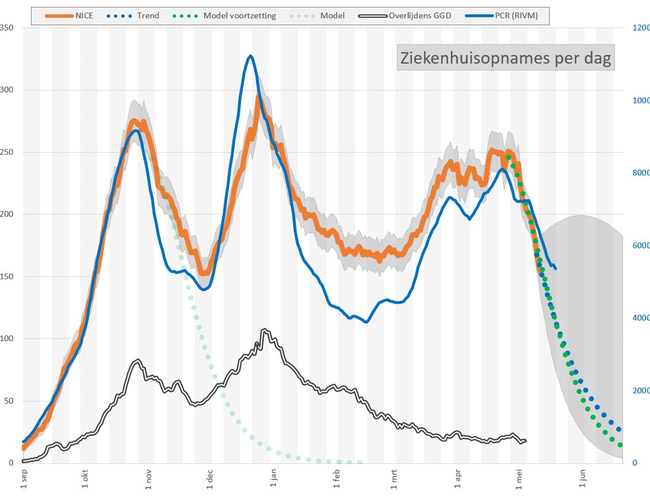Click the blue PCR (RIVM) legend line
The height and width of the screenshot is (504, 650).
[x=479, y=15]
